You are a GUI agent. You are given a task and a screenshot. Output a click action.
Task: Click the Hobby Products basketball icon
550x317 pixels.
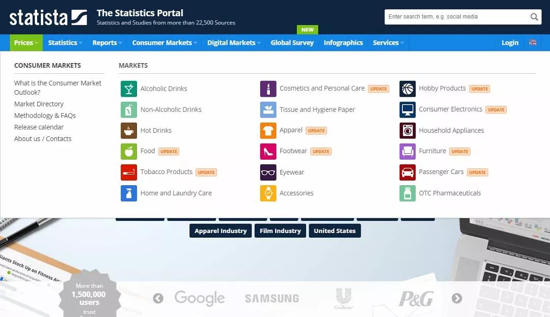[407, 89]
